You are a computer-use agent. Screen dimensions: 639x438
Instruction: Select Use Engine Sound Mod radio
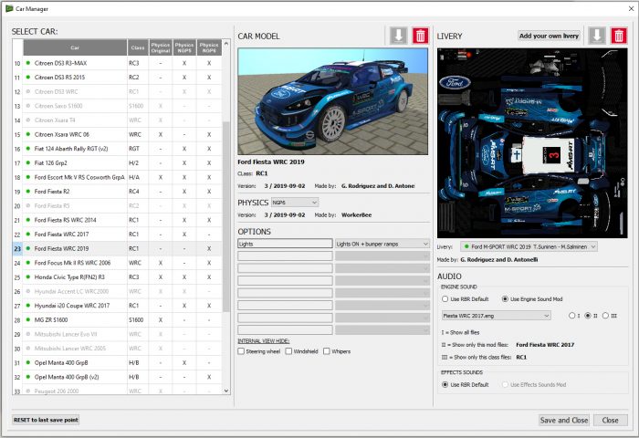[x=505, y=298]
